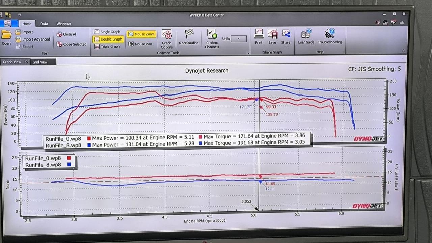The width and height of the screenshot is (432, 243).
Task: Switch to Single Graph layout
Action: click(107, 32)
